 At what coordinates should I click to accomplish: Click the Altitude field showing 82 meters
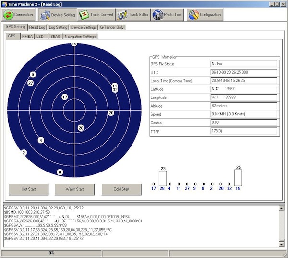pos(244,106)
